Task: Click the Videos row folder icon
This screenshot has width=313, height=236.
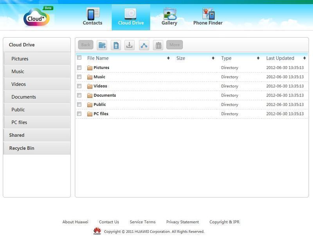Action: point(90,86)
